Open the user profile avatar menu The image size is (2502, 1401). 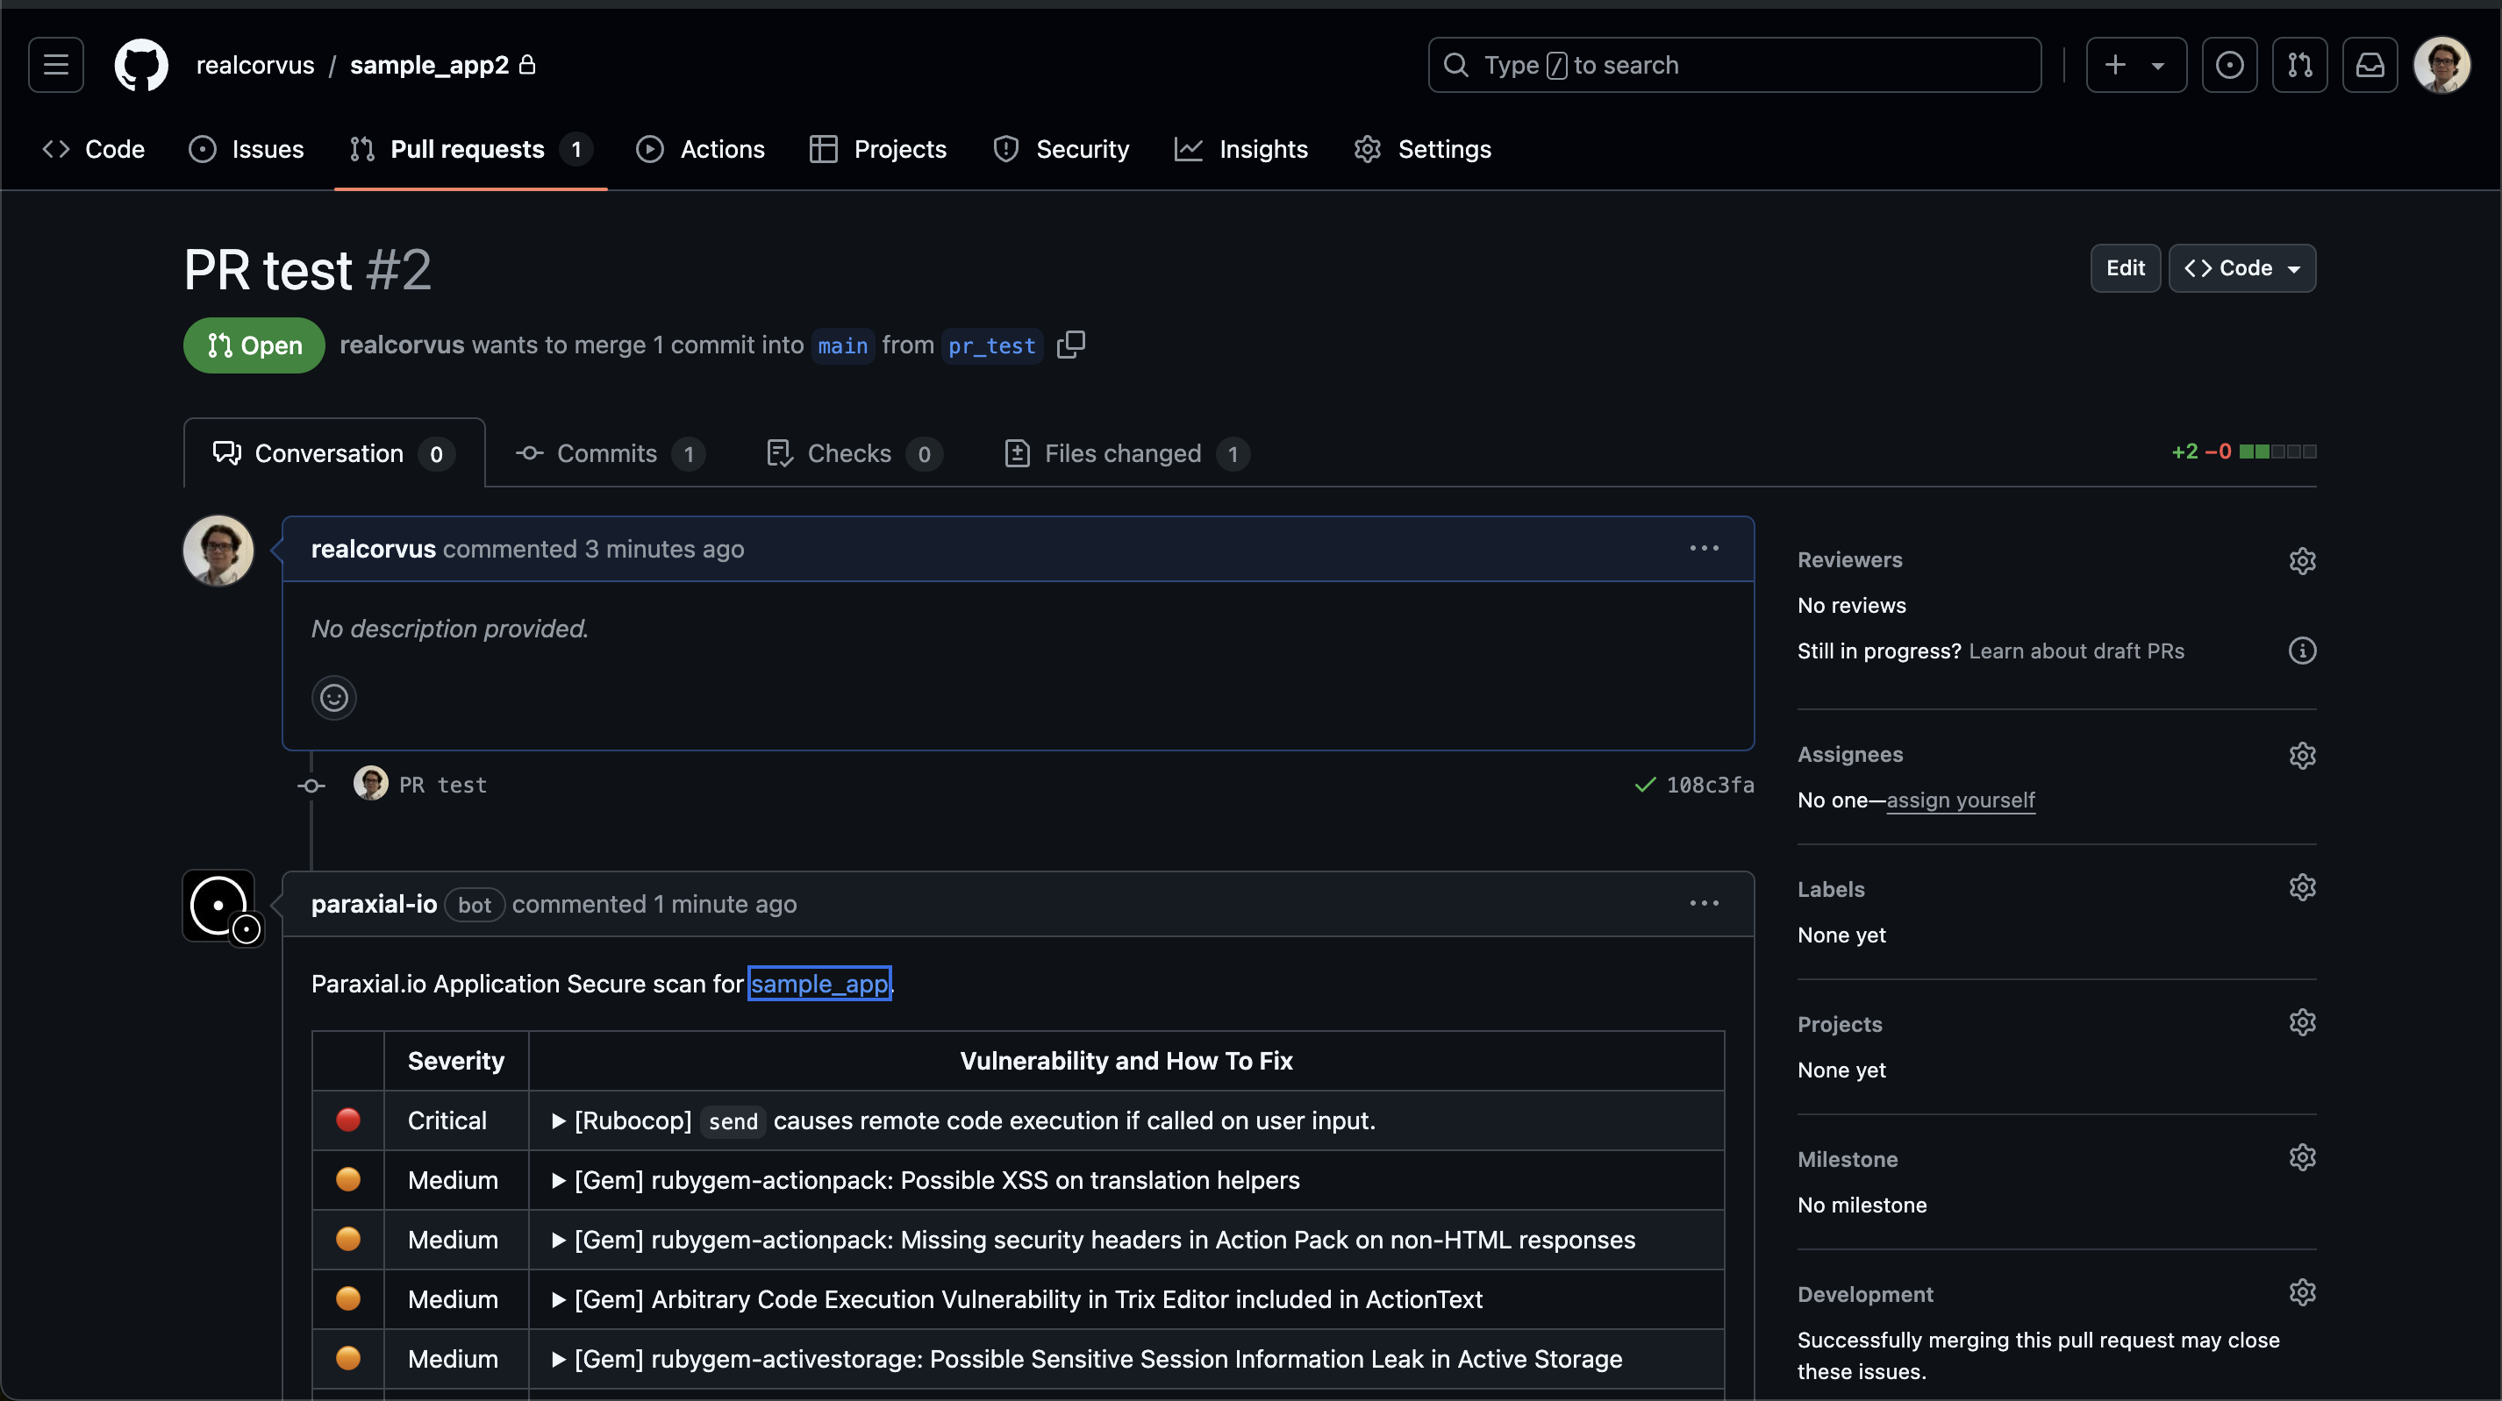[x=2441, y=65]
